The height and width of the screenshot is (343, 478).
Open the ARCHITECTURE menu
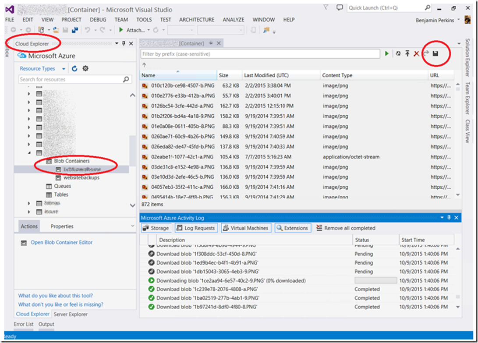tap(196, 20)
